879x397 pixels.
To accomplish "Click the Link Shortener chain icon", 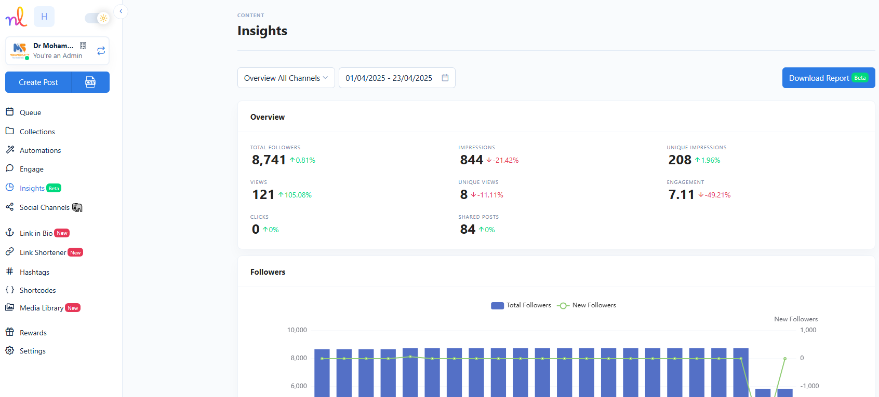I will 10,252.
